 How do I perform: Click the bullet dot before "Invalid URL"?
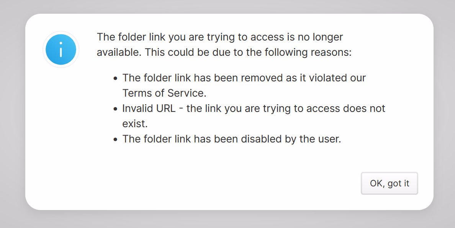point(116,109)
